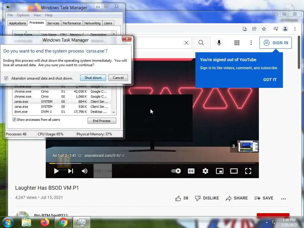304x228 pixels.
Task: Toggle the autoplay switch in player
Action: tap(176, 171)
